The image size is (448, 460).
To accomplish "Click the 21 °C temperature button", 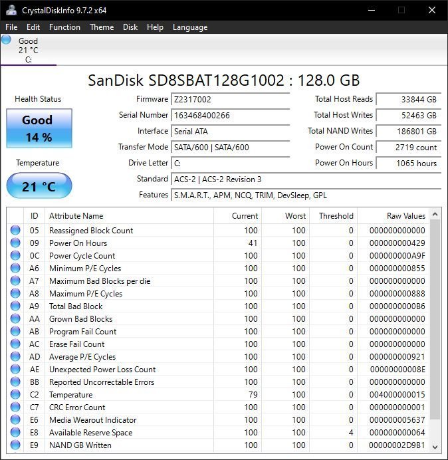I will coord(39,186).
